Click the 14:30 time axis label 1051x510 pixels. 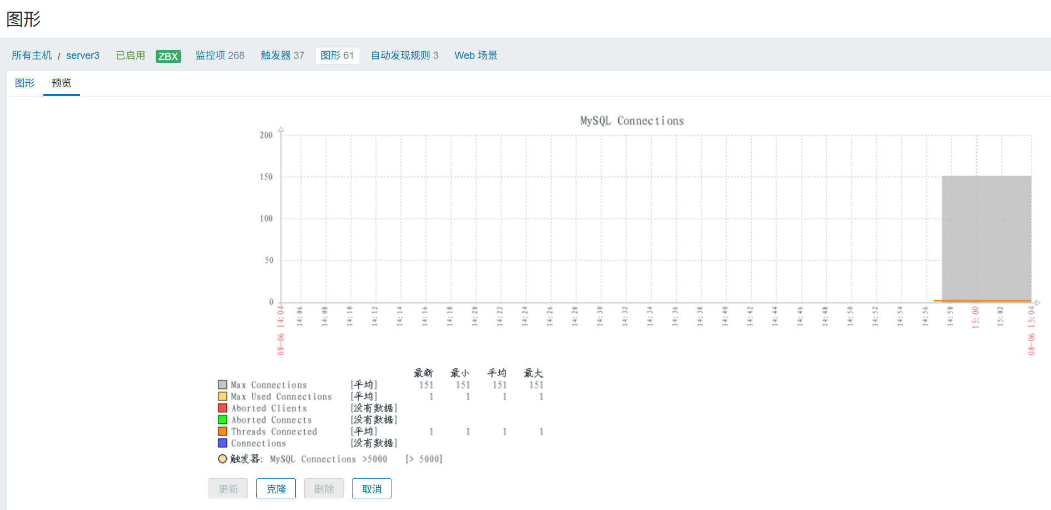pos(600,316)
